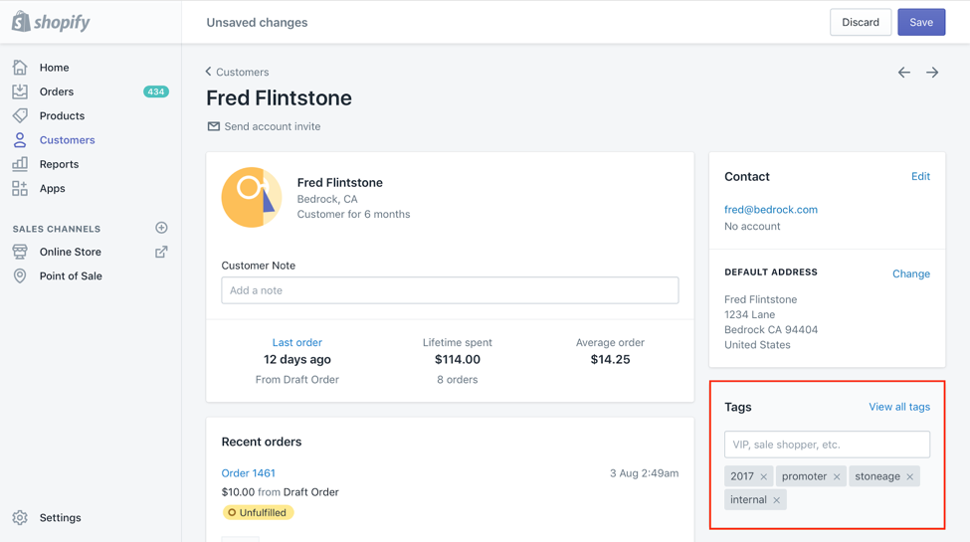Click View all tags link
This screenshot has width=970, height=542.
coord(898,407)
